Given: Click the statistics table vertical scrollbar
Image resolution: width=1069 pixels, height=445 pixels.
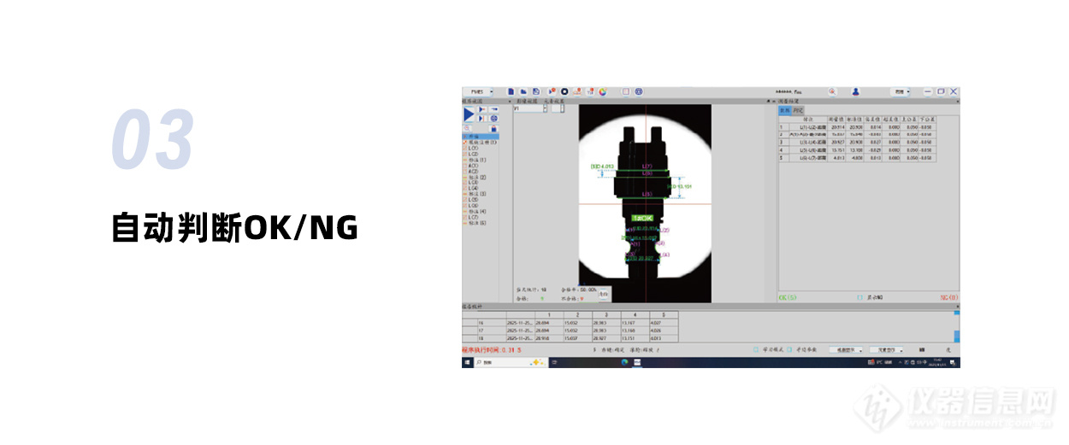Looking at the screenshot, I should click(956, 326).
